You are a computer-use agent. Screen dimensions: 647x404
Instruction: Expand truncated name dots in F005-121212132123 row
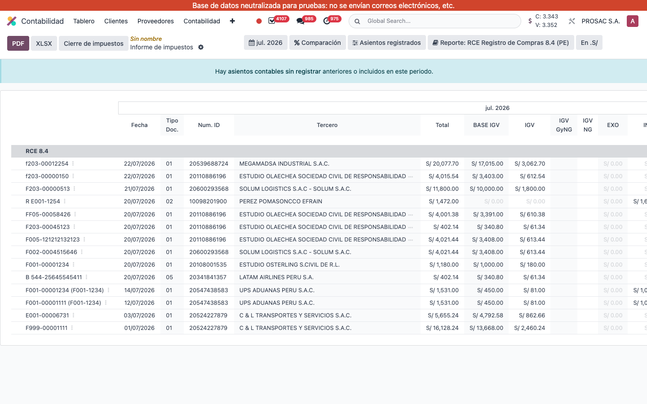coord(411,240)
